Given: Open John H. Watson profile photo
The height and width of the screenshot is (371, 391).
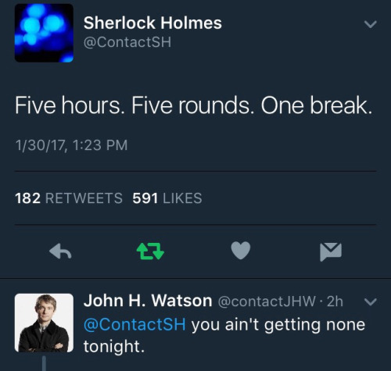Looking at the screenshot, I should click(x=44, y=323).
